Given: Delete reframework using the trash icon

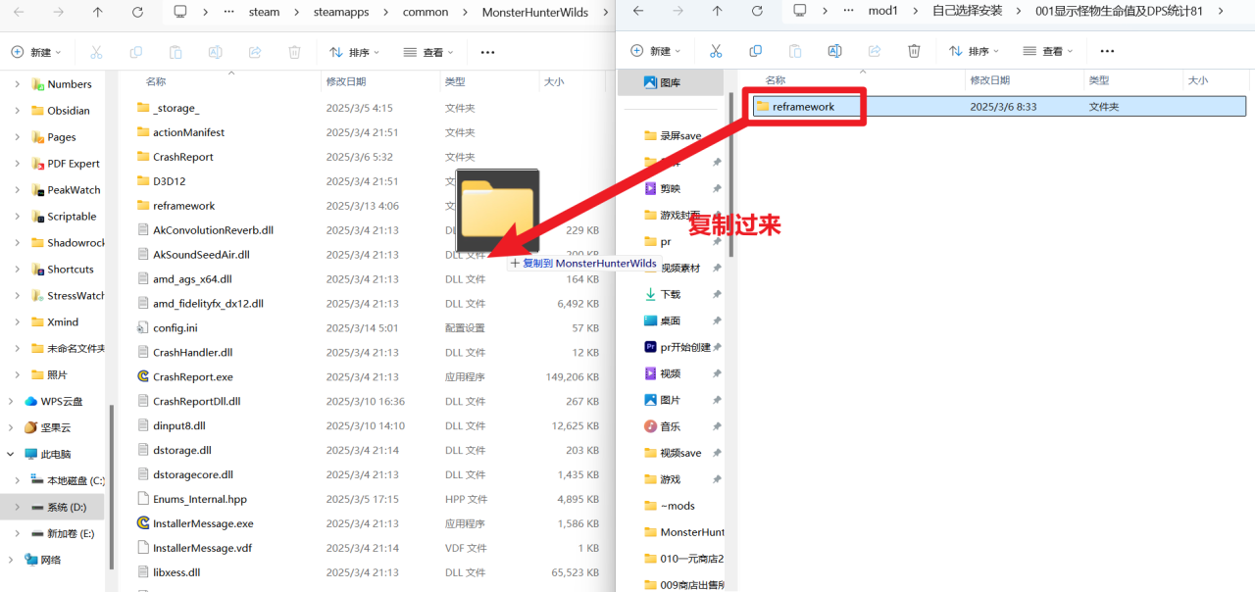Looking at the screenshot, I should (914, 51).
